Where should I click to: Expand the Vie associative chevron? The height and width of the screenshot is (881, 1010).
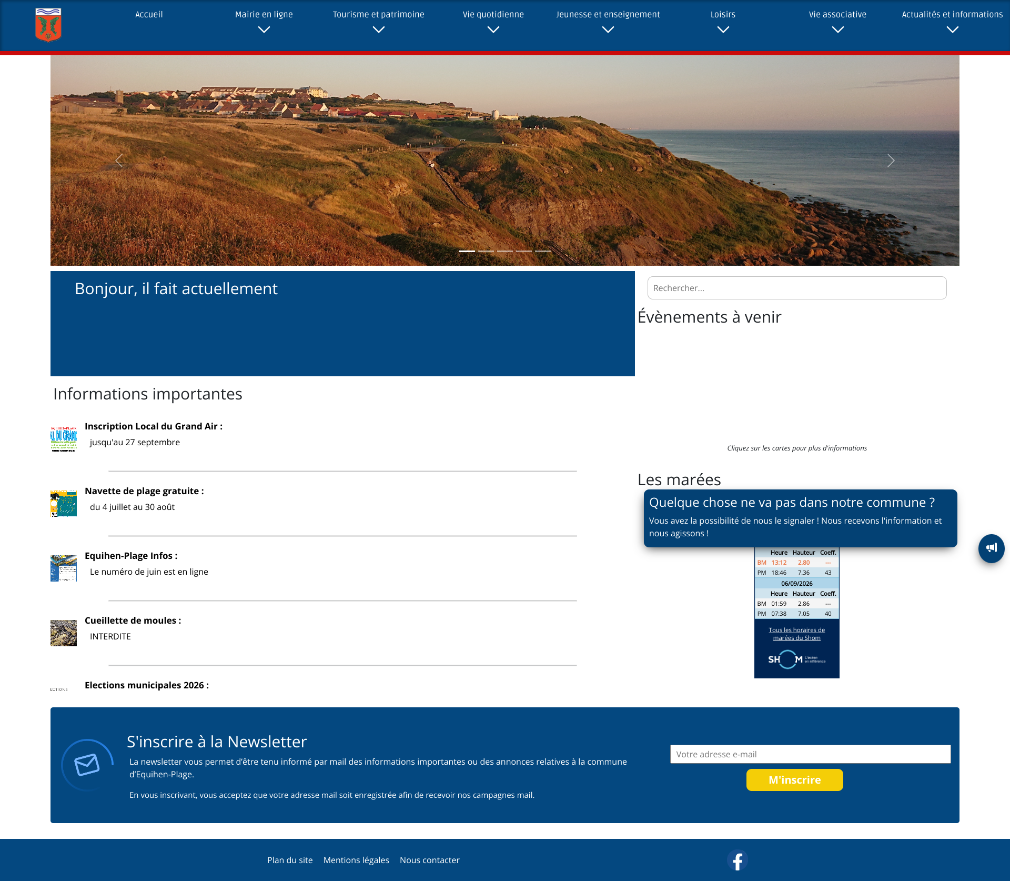pyautogui.click(x=838, y=30)
